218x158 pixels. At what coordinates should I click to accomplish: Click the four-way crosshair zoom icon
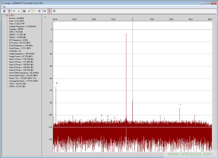pyautogui.click(x=45, y=11)
